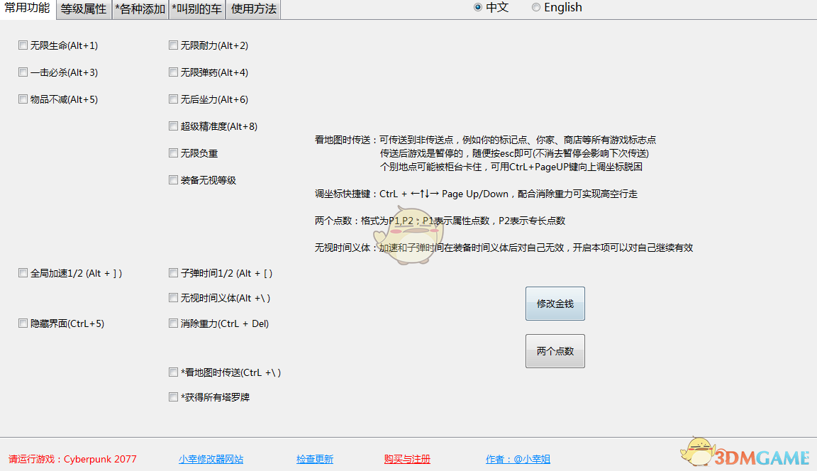The height and width of the screenshot is (471, 817).
Task: Enable 无限弹药(Alt+4) cheat
Action: click(173, 72)
